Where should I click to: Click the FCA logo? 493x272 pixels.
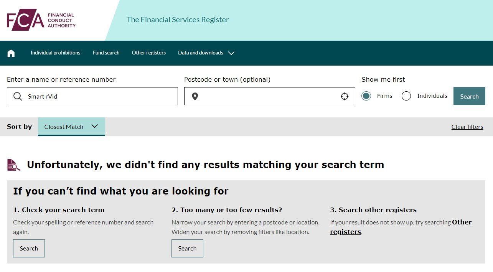coord(41,20)
